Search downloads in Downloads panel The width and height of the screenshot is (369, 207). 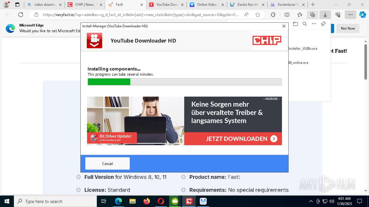(x=304, y=24)
